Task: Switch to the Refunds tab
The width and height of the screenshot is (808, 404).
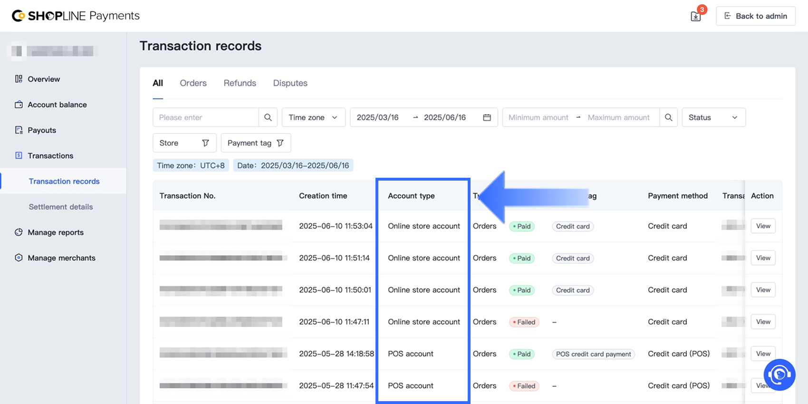Action: (240, 83)
